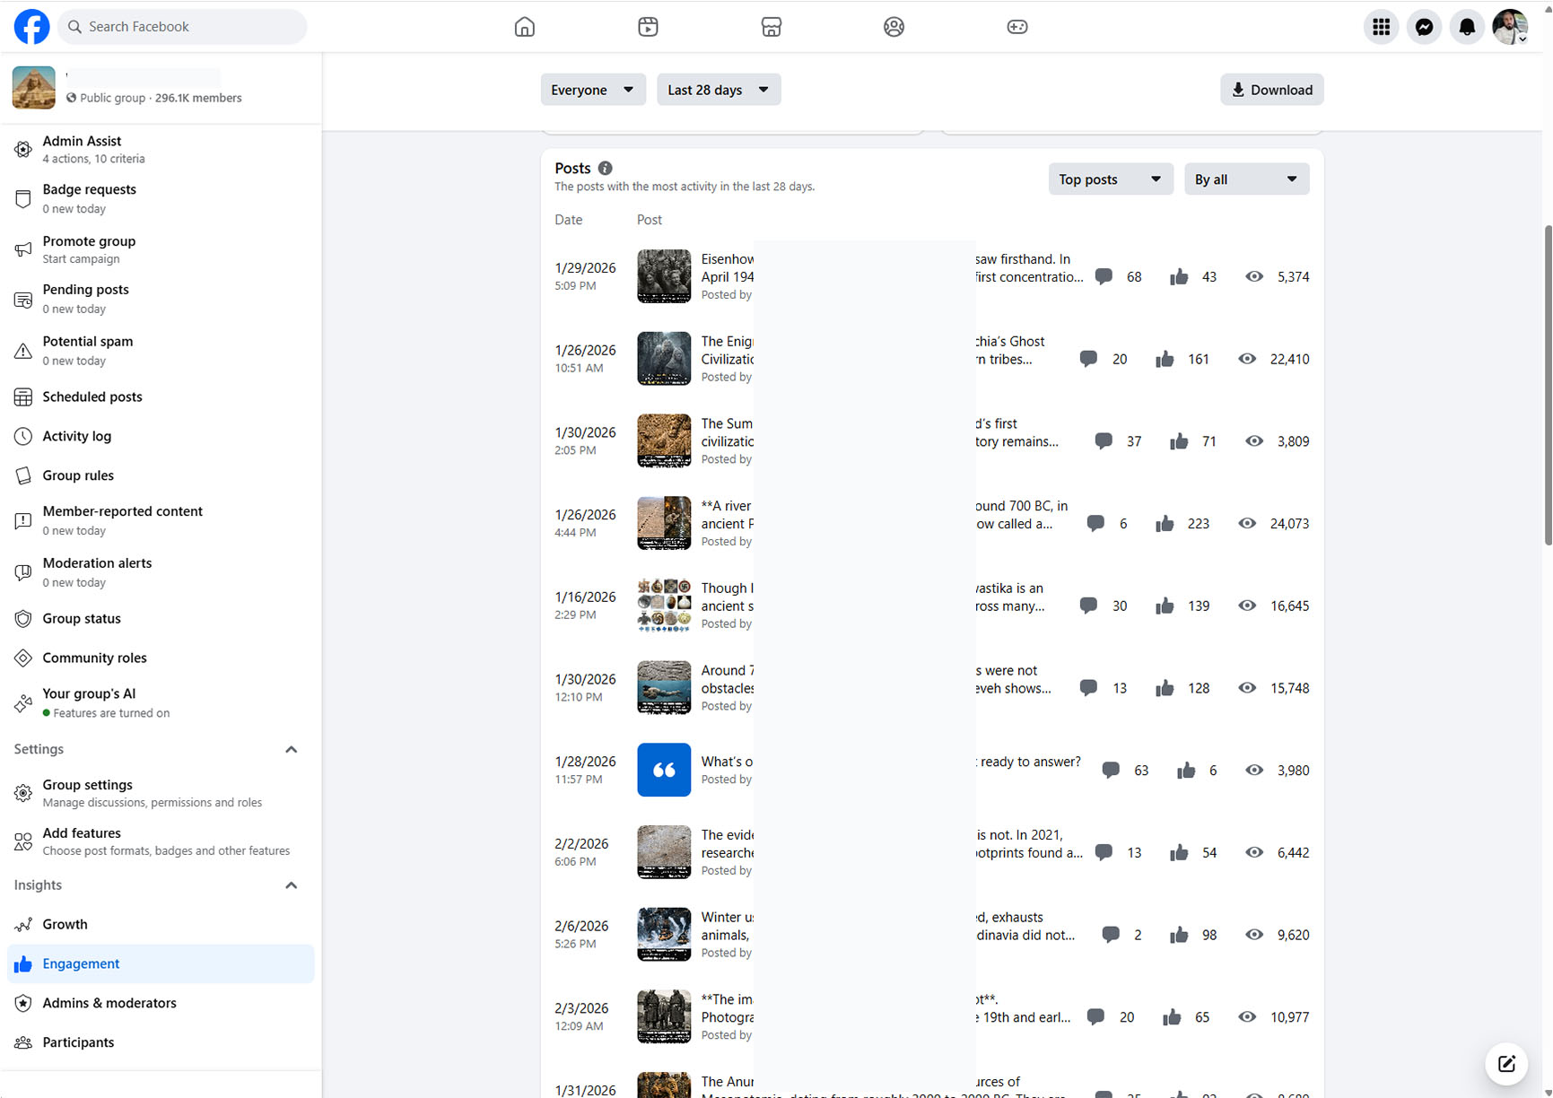Click the notifications bell icon
Image resolution: width=1553 pixels, height=1098 pixels.
click(1467, 27)
